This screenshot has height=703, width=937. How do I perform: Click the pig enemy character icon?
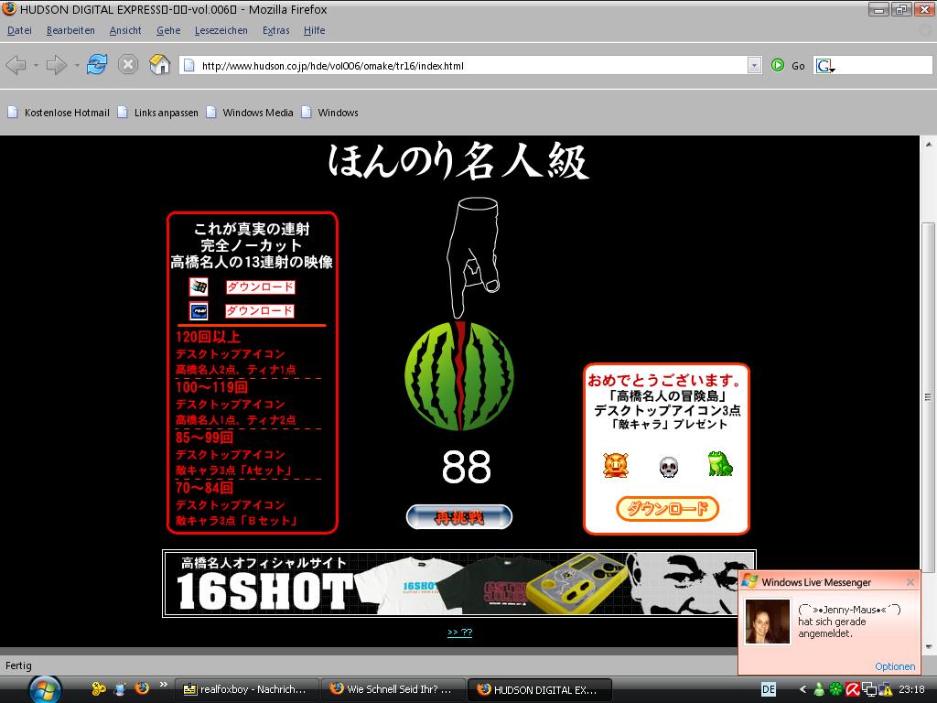tap(616, 465)
